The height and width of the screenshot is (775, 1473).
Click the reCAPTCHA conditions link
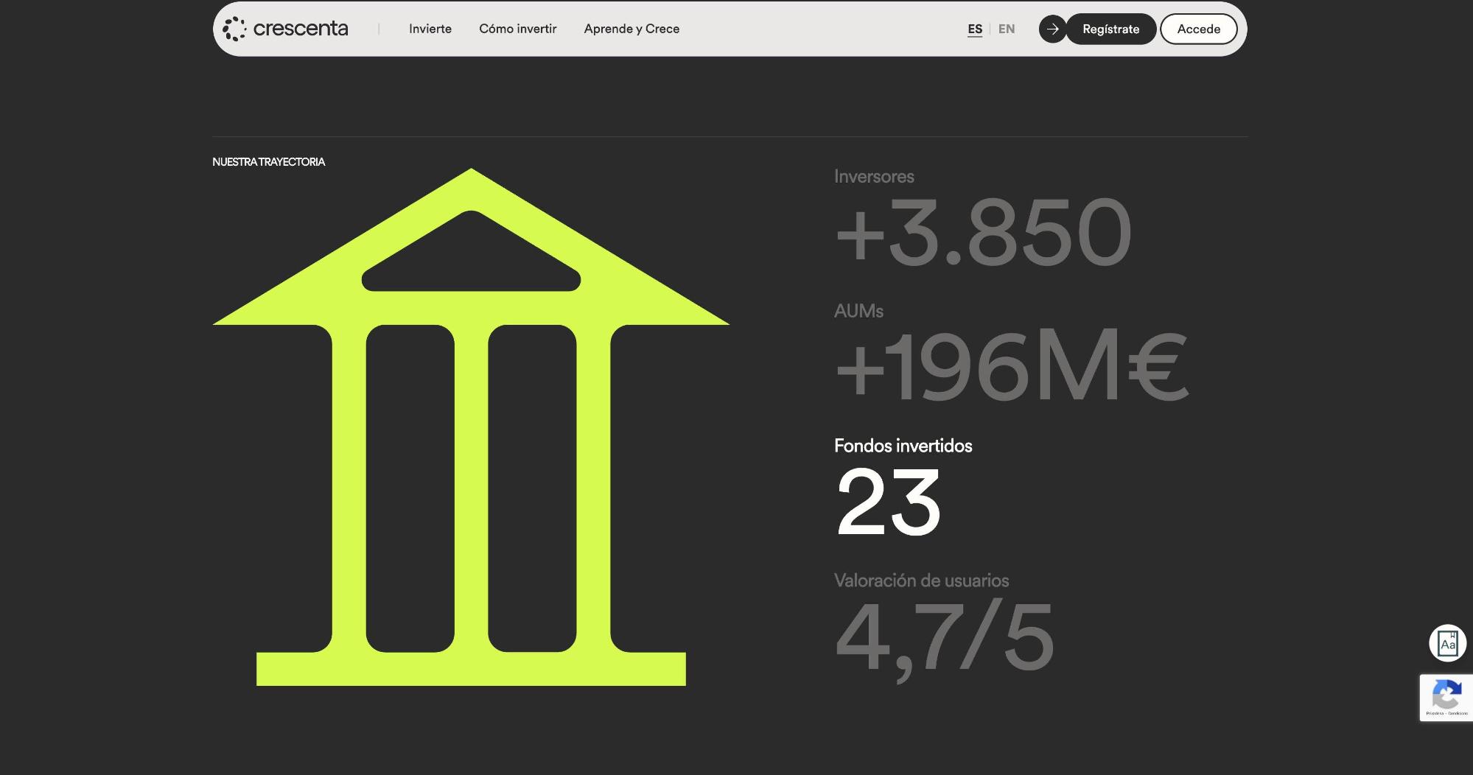1458,713
